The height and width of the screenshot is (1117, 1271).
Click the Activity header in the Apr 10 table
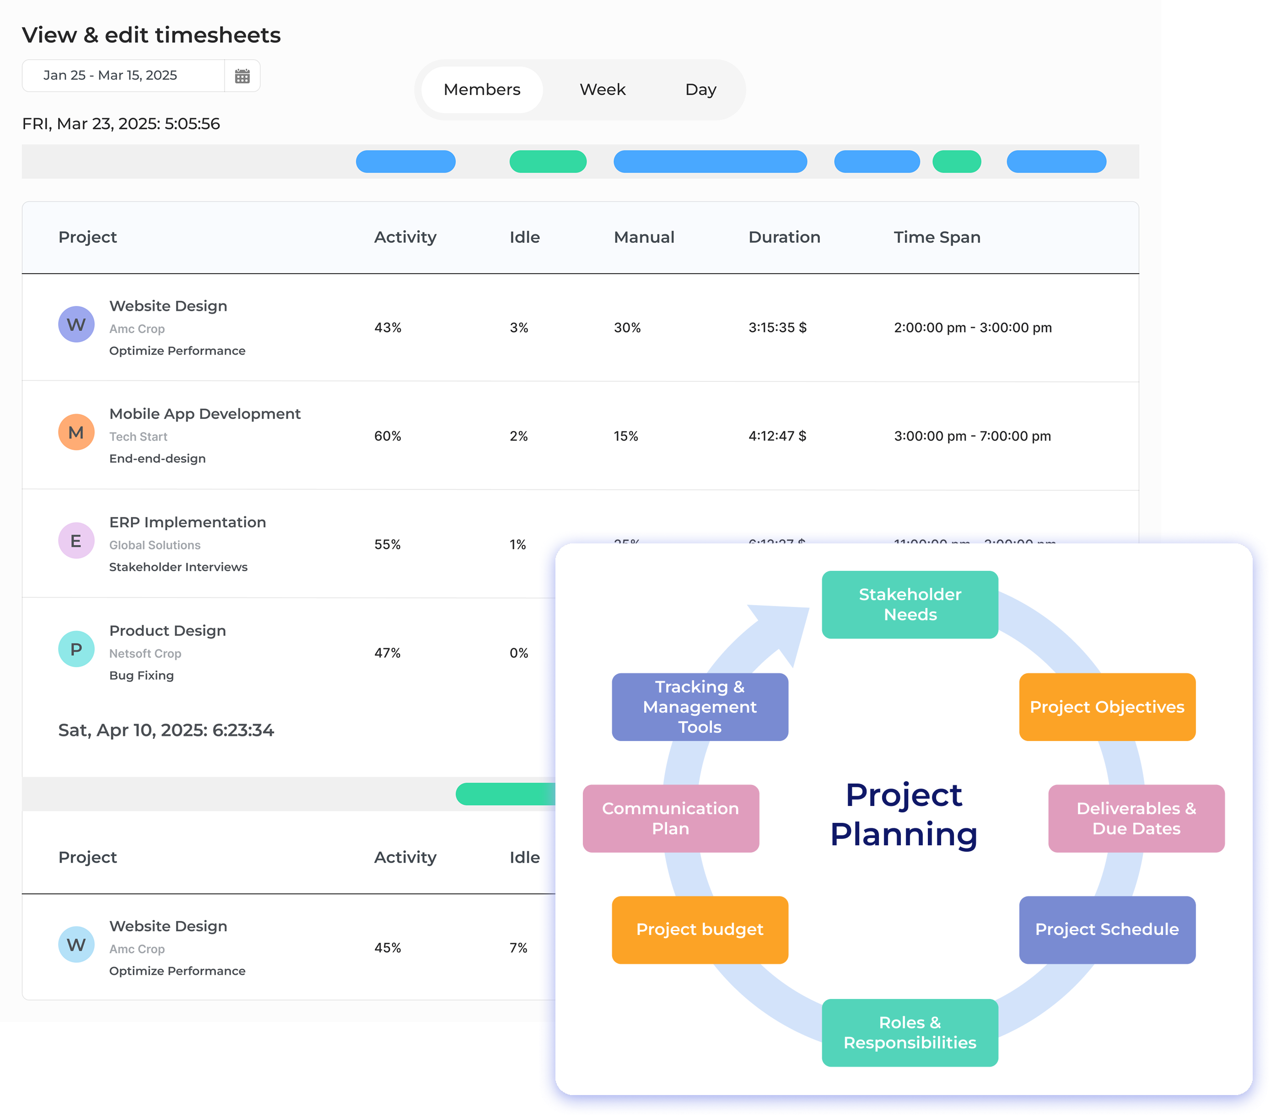[405, 858]
